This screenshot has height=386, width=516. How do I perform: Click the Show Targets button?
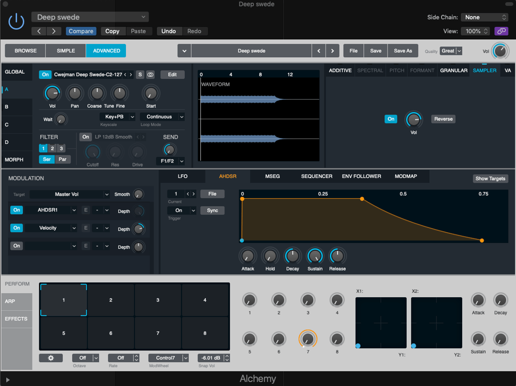(490, 179)
